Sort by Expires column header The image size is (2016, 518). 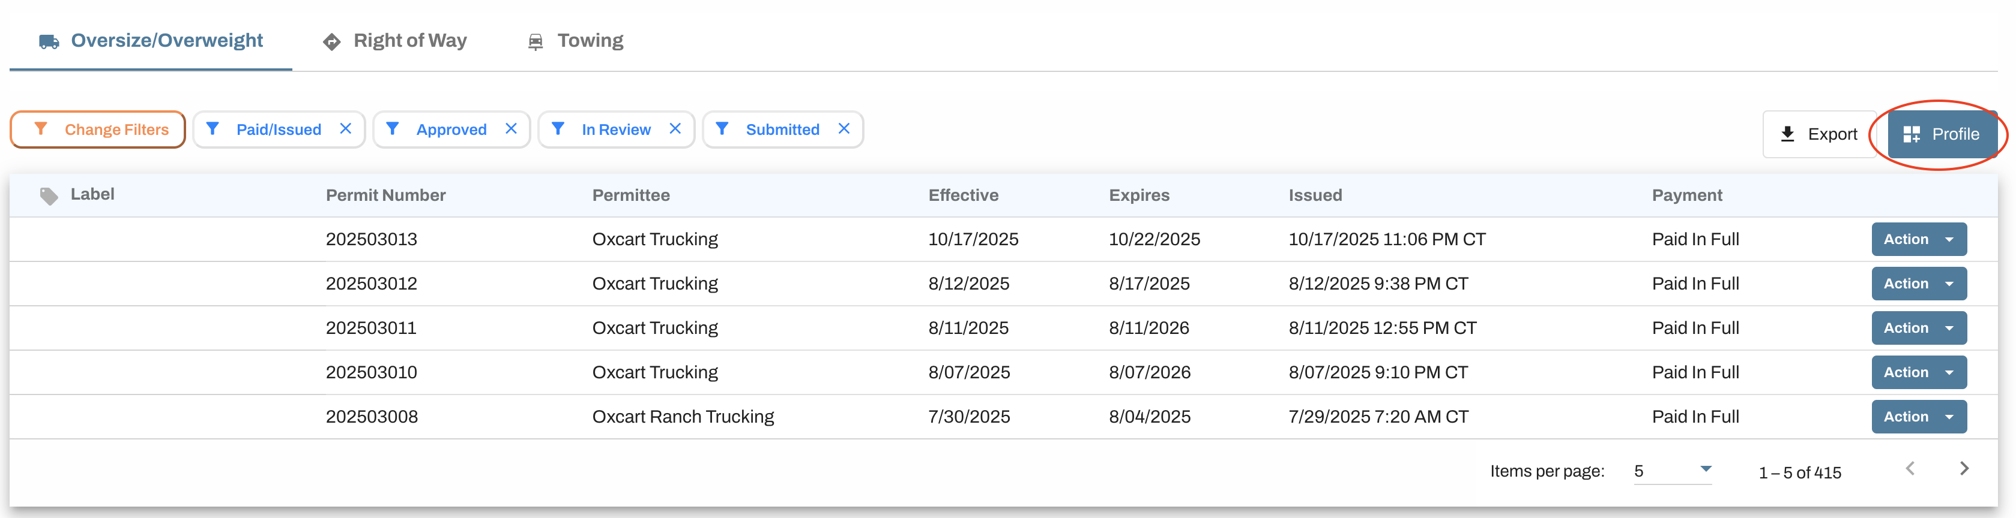click(1139, 195)
